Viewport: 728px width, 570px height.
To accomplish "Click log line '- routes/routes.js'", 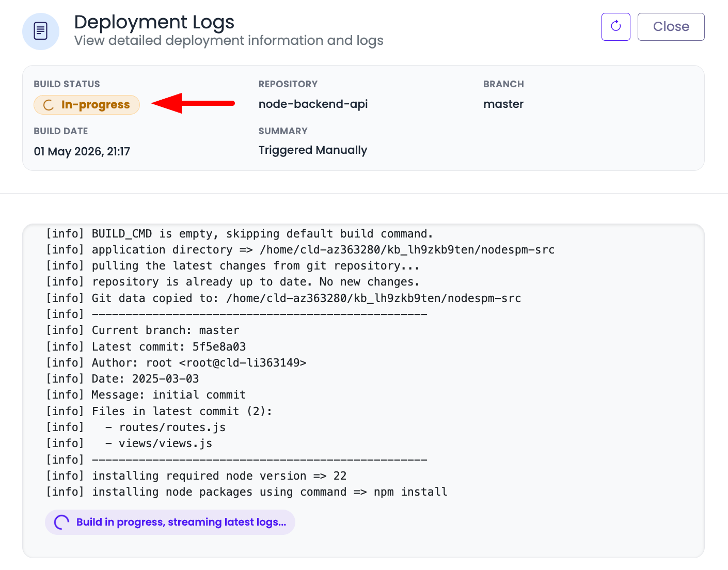I will point(136,427).
